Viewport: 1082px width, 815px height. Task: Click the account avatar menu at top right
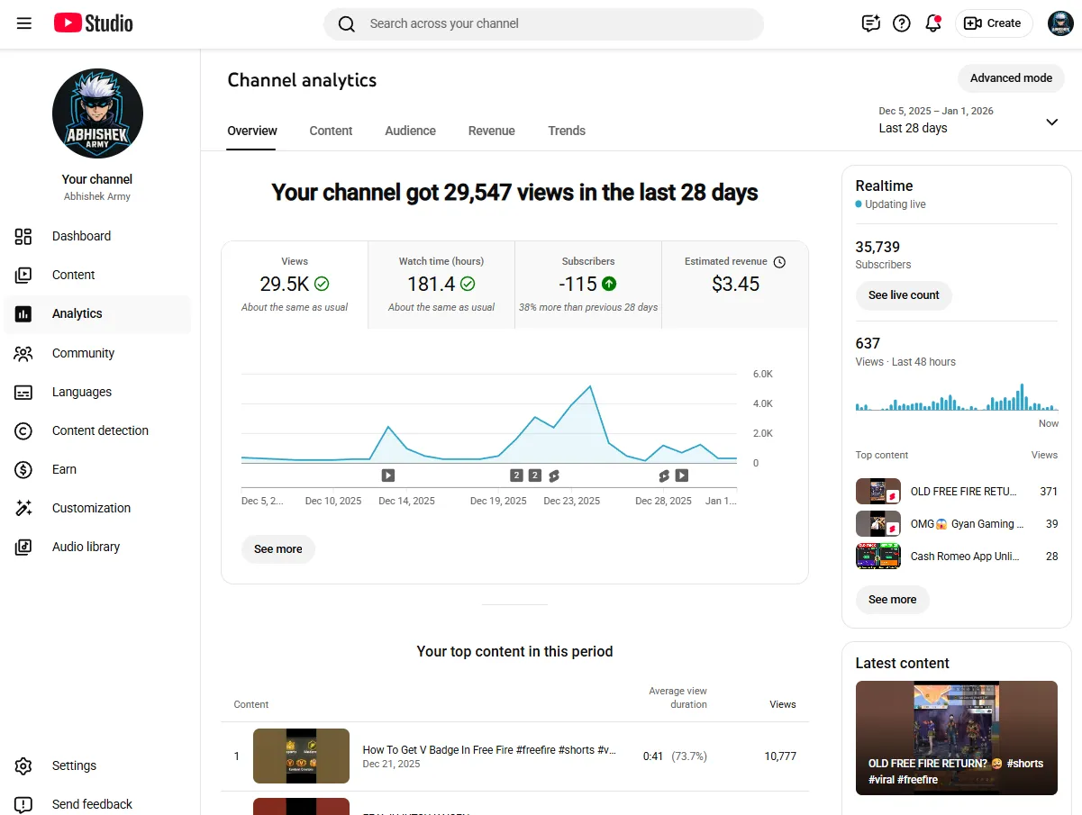click(x=1060, y=23)
